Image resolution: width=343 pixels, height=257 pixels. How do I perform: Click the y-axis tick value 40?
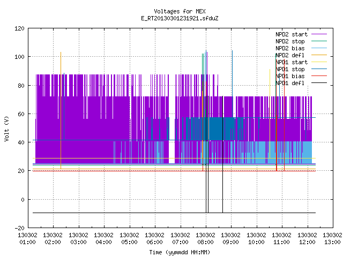click(x=21, y=142)
